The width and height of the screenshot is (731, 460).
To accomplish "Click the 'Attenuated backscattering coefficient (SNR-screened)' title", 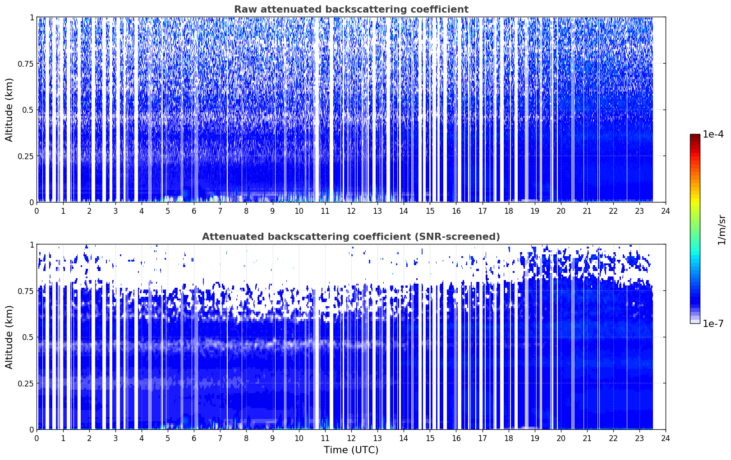I will [351, 237].
